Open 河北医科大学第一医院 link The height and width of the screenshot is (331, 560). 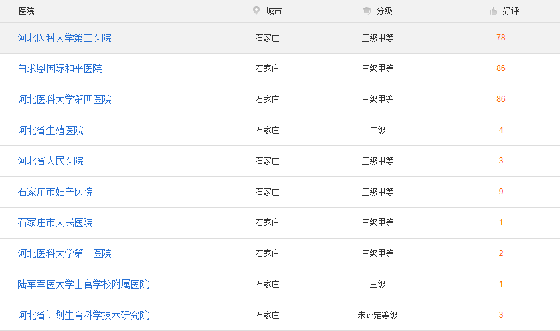64,254
